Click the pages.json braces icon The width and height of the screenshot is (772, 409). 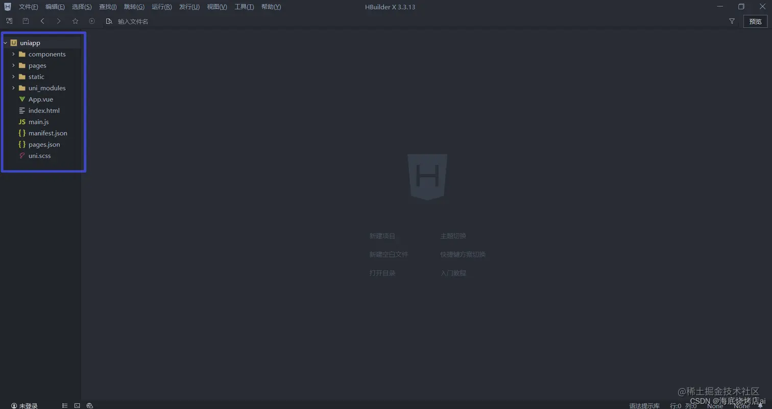coord(22,144)
